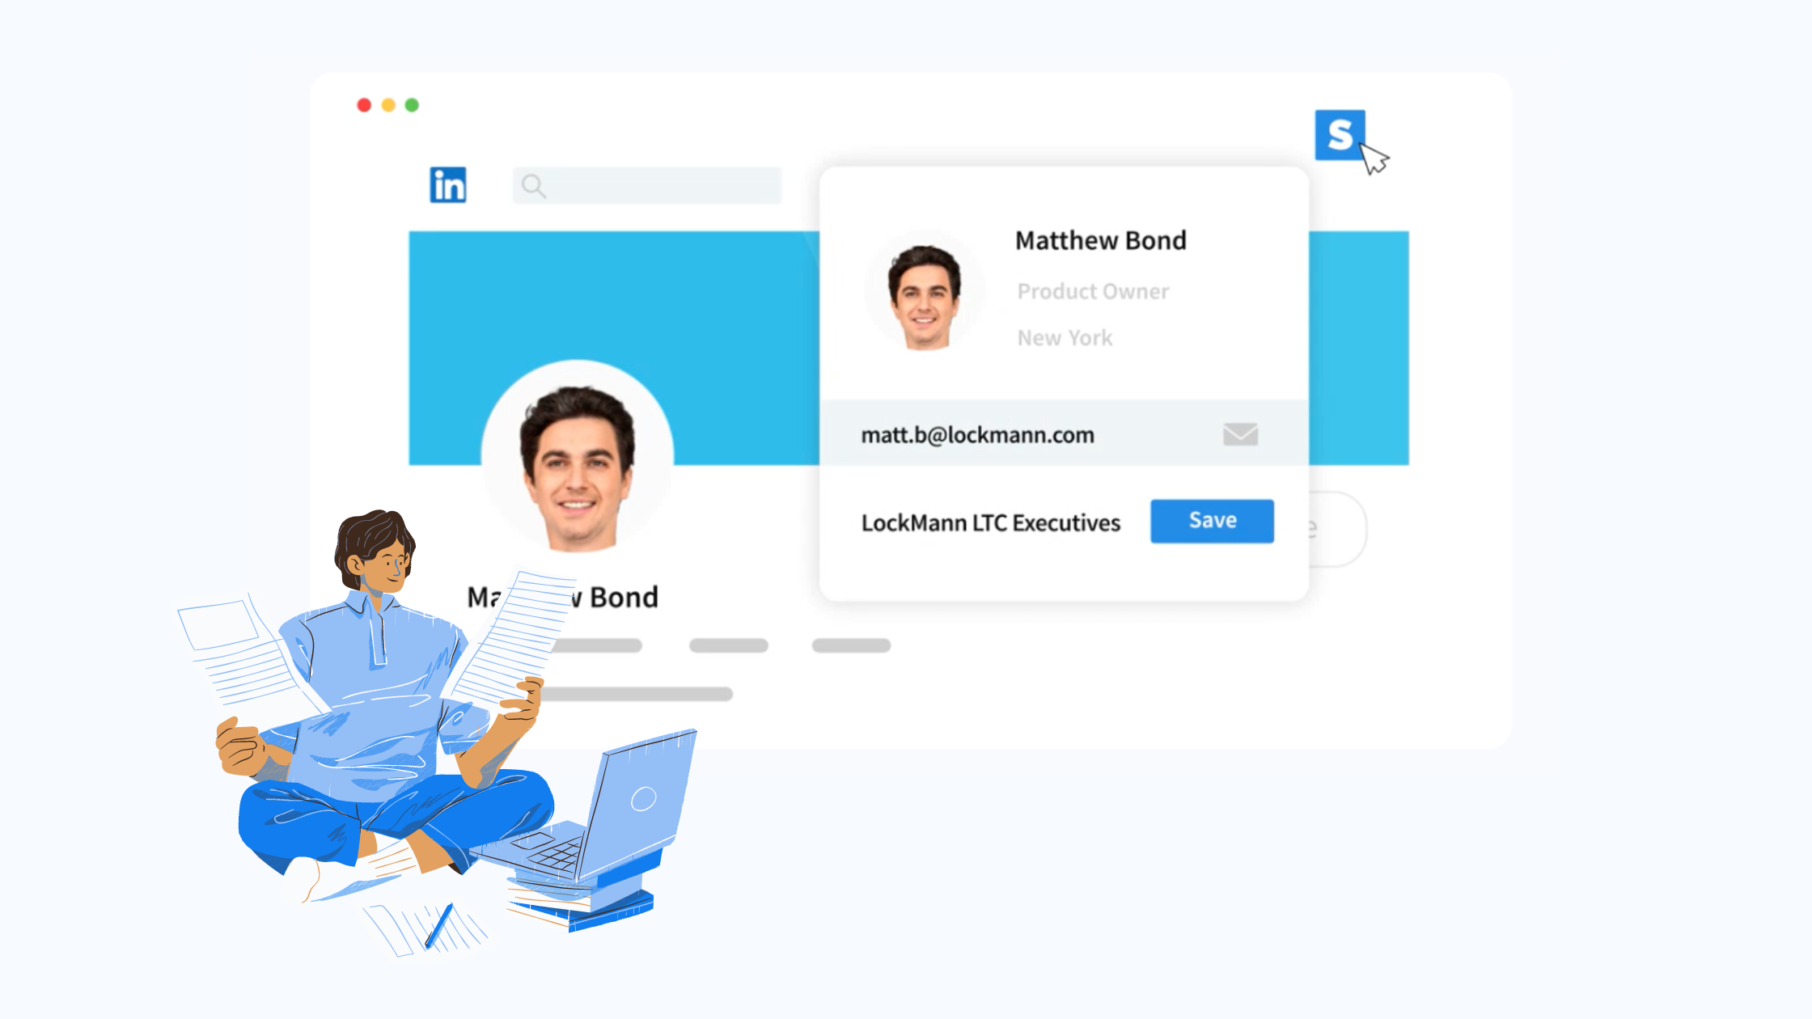Click Matthew Bond's profile photo thumbnail
The height and width of the screenshot is (1019, 1812).
click(x=921, y=289)
